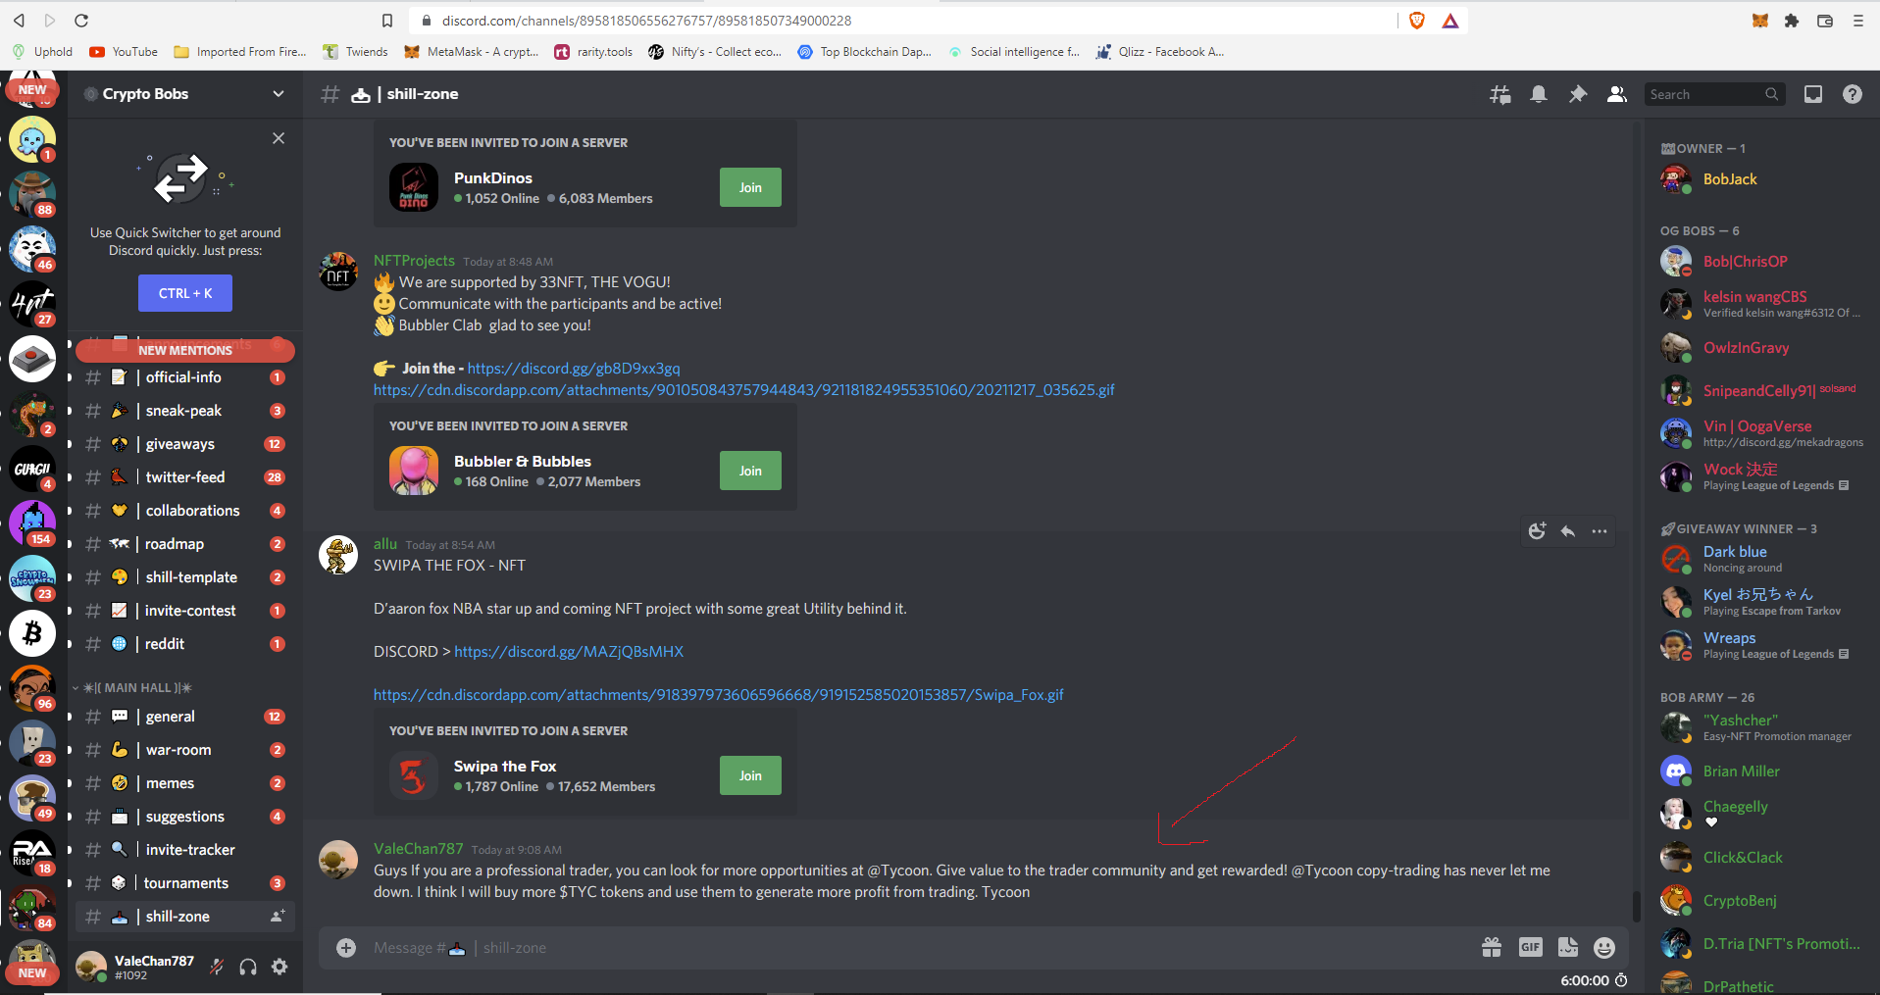Click Create Invite icon on shill-zone
This screenshot has height=995, width=1880.
pyautogui.click(x=278, y=917)
